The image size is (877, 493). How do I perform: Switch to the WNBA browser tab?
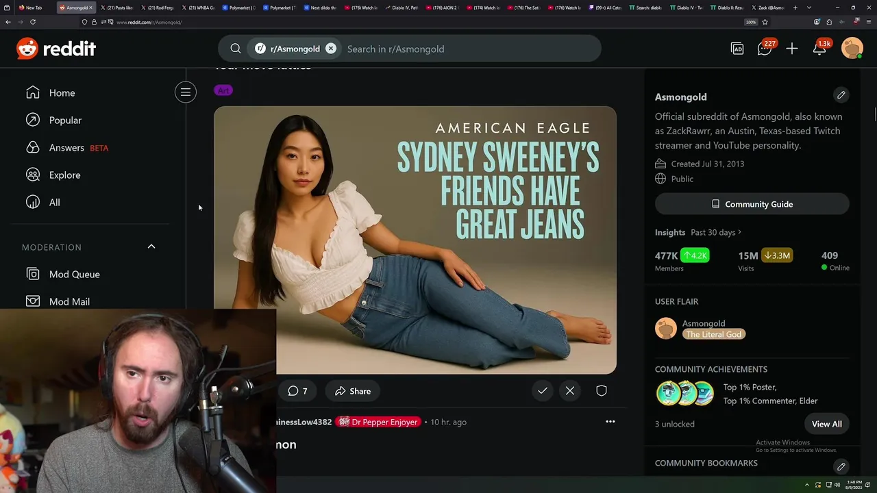pos(199,8)
